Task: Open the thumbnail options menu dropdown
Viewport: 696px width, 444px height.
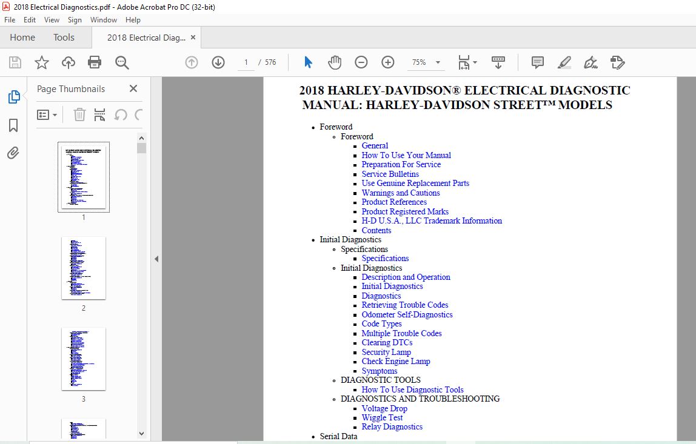Action: tap(47, 115)
